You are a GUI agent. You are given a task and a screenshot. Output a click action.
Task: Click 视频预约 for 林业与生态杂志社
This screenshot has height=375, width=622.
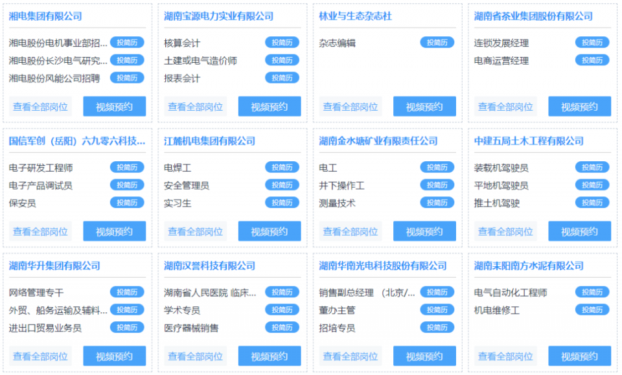pyautogui.click(x=424, y=107)
